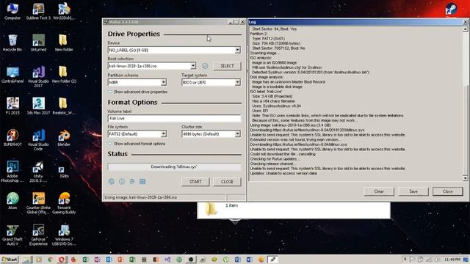
Task: Click the taskbar clock showing 11:49 PM
Action: click(452, 259)
